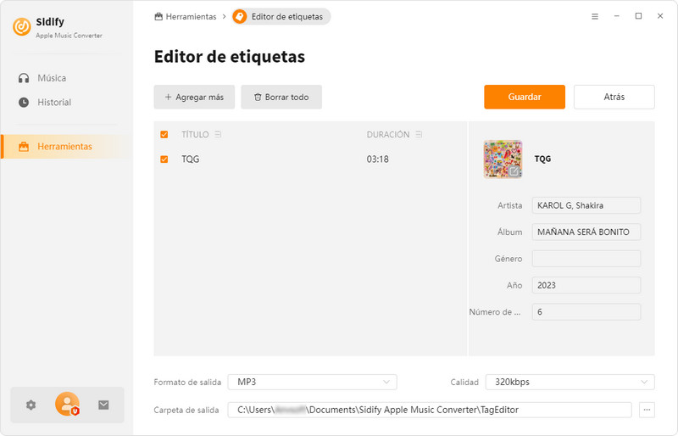The height and width of the screenshot is (436, 678).
Task: Maximize the Sidify window
Action: pyautogui.click(x=638, y=16)
